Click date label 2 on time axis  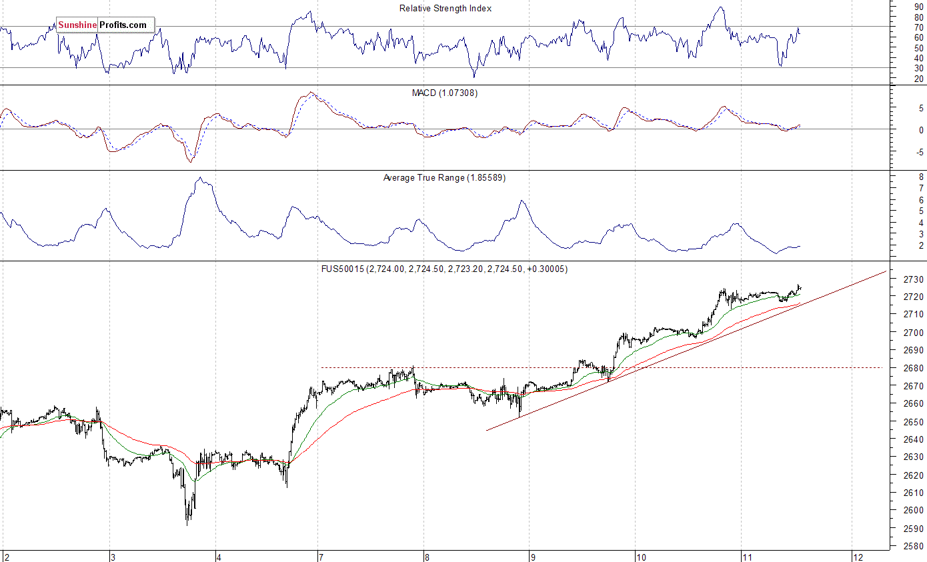(7, 557)
